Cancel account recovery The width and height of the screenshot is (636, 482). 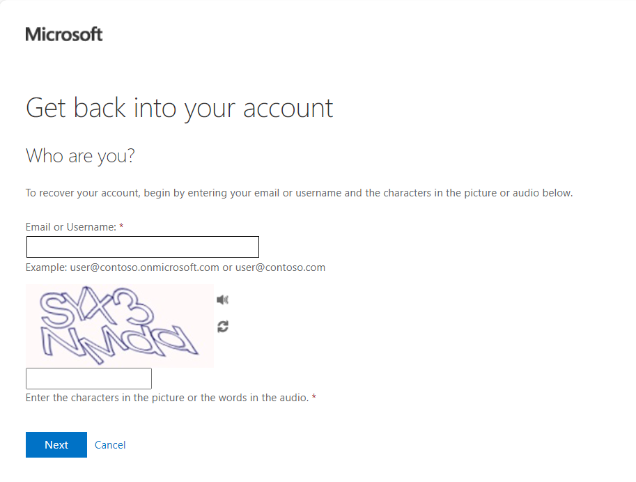[x=110, y=445]
